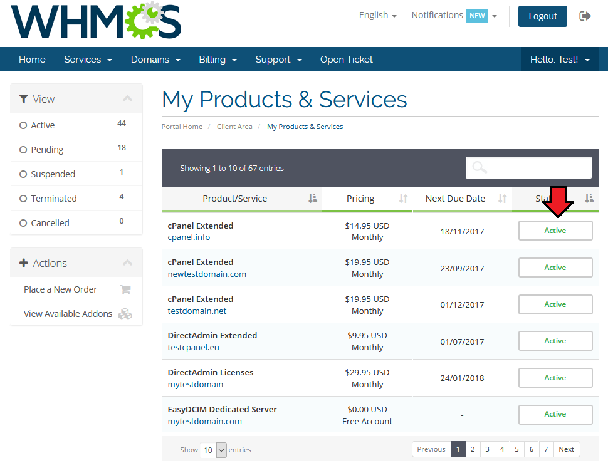Collapse the View panel chevron

(128, 99)
